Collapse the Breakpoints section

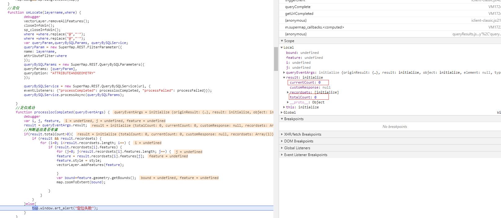(x=282, y=119)
